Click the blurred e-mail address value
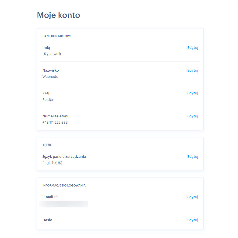Image resolution: width=238 pixels, height=238 pixels. click(x=64, y=204)
